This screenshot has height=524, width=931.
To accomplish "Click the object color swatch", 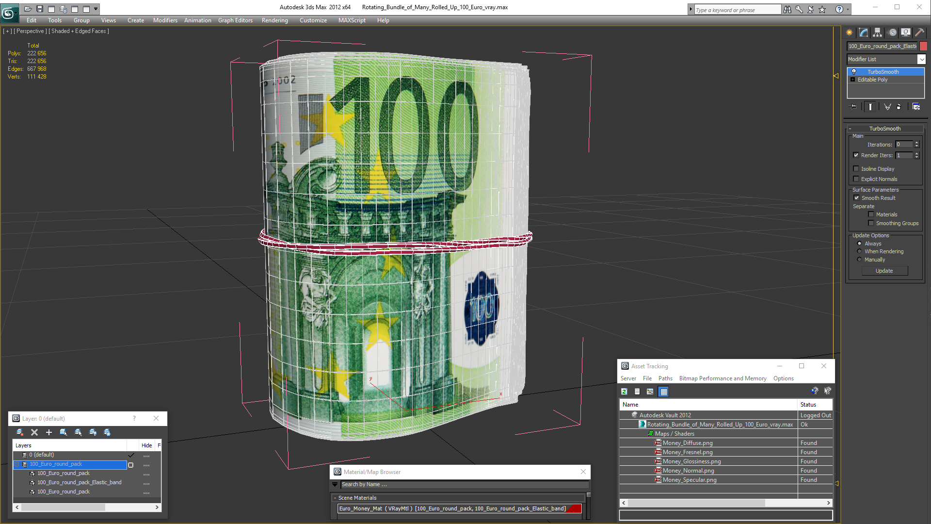I will pos(923,46).
